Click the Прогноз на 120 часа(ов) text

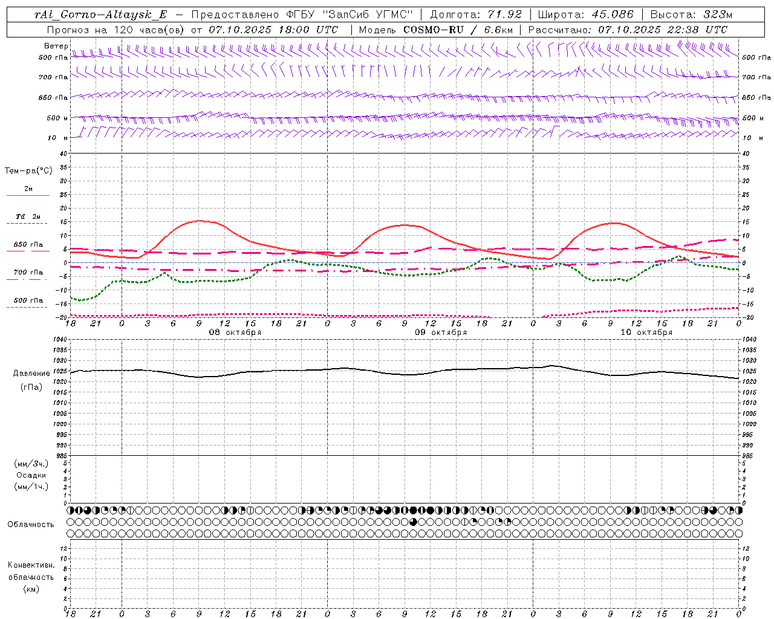116,30
